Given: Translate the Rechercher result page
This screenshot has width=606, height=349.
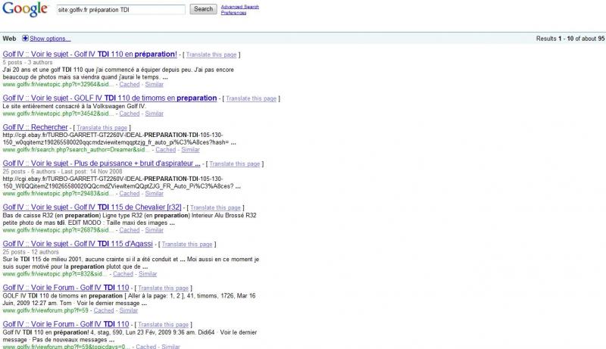Looking at the screenshot, I should point(102,127).
